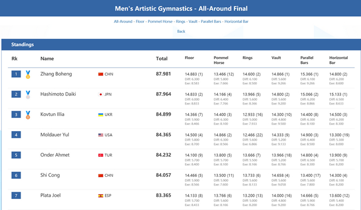Click Turkey flag next to Onder Ahmet
This screenshot has height=210, width=361.
(101, 155)
